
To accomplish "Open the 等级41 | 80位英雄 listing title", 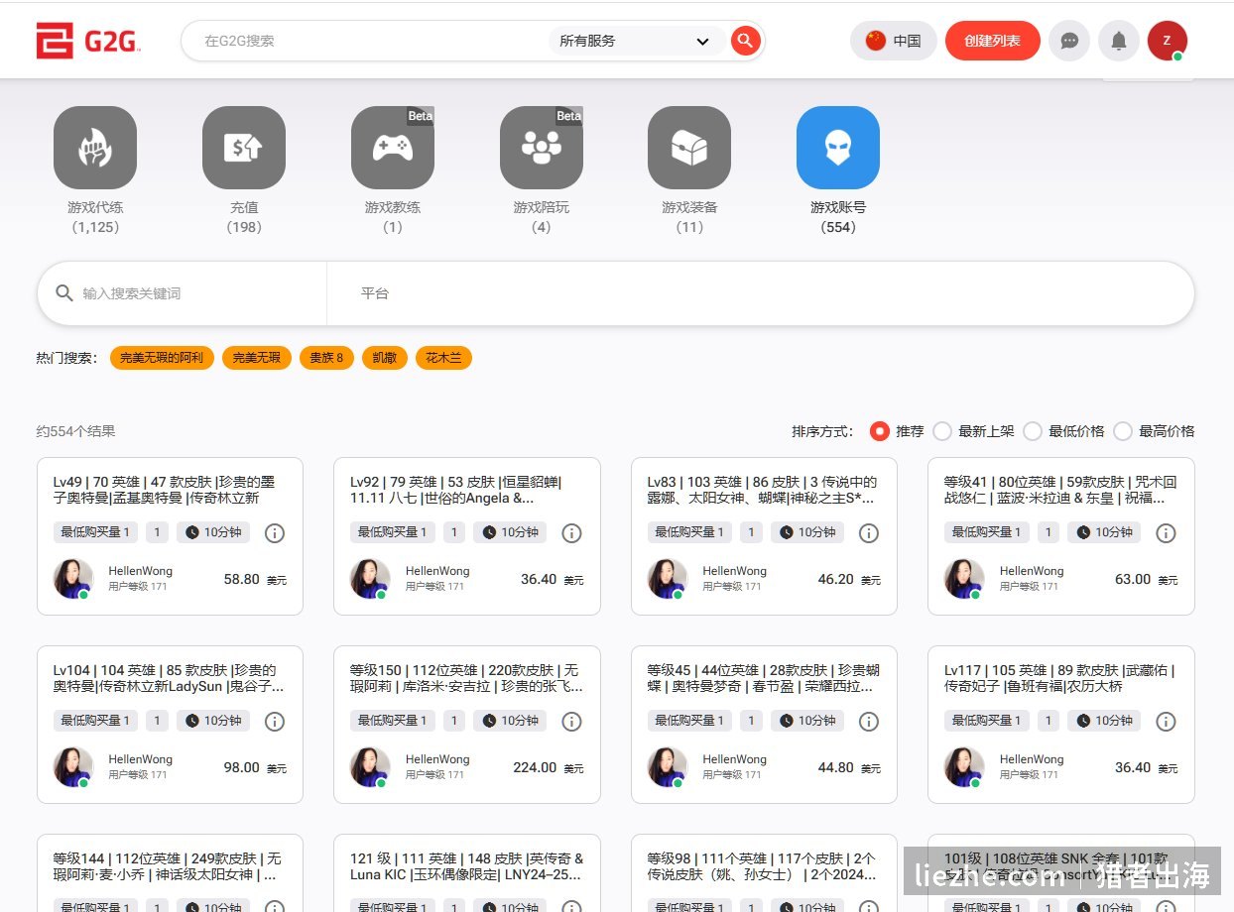I will 1060,490.
